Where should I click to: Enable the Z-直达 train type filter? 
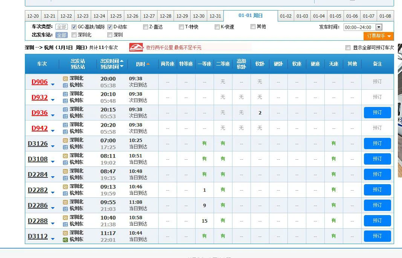tap(145, 27)
